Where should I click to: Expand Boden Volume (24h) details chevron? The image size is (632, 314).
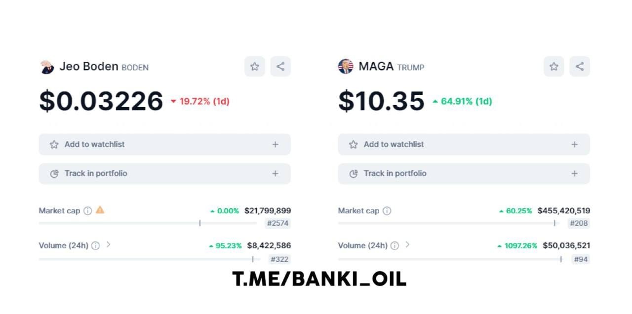(108, 244)
